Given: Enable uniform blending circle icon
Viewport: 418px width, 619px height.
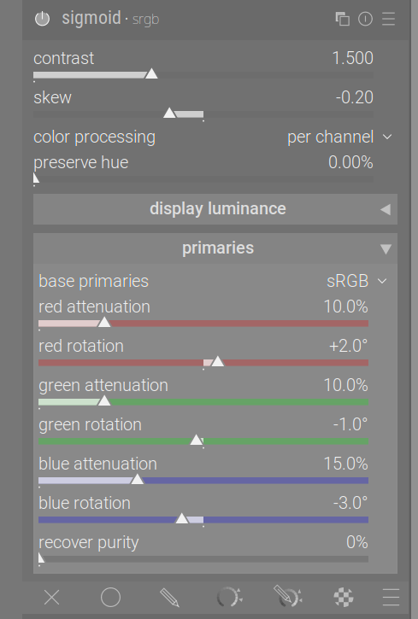Looking at the screenshot, I should click(110, 598).
